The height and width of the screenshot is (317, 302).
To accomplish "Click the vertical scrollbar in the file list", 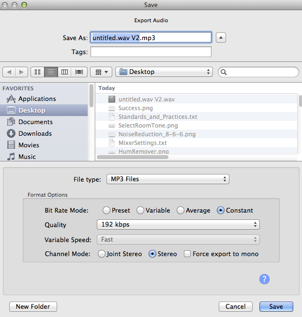I will click(x=301, y=101).
